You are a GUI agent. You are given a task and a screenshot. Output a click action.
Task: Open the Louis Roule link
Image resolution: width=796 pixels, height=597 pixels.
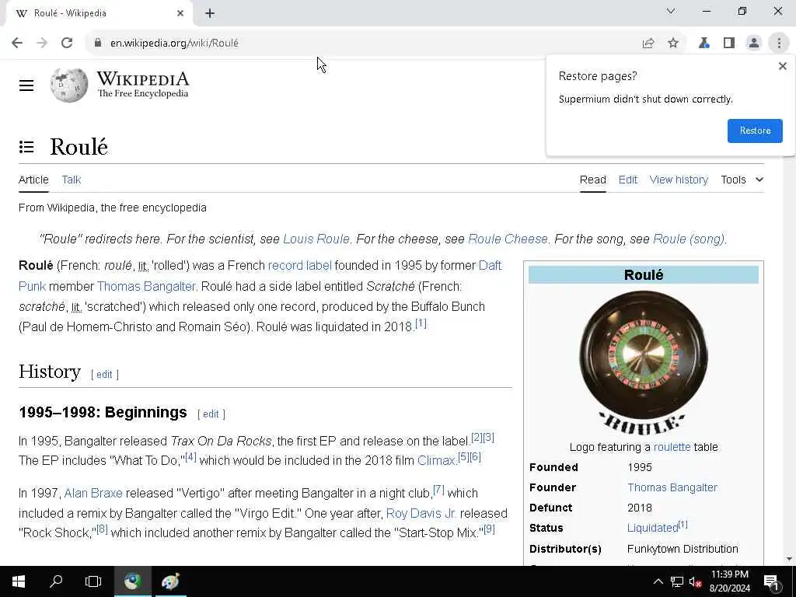point(316,239)
